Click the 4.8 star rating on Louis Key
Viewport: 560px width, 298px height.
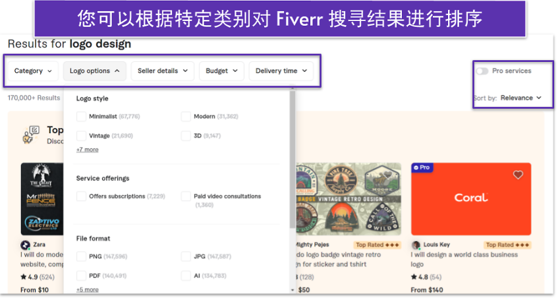[x=426, y=277]
